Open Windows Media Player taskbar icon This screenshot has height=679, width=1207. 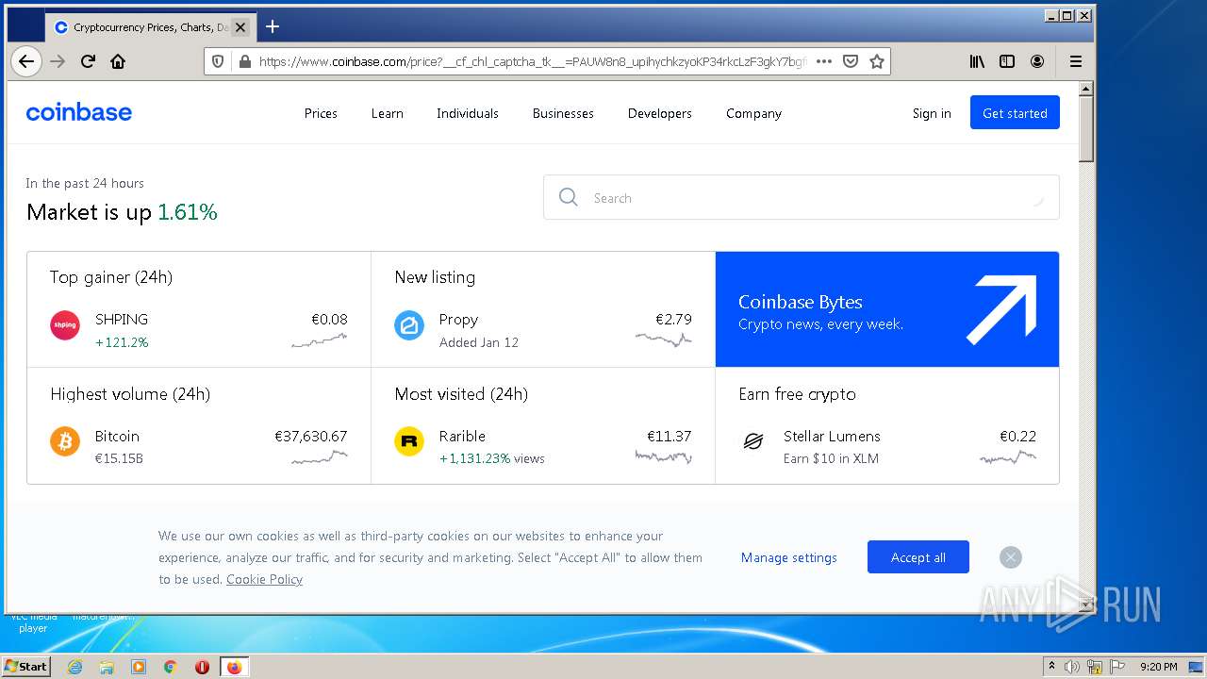click(139, 667)
